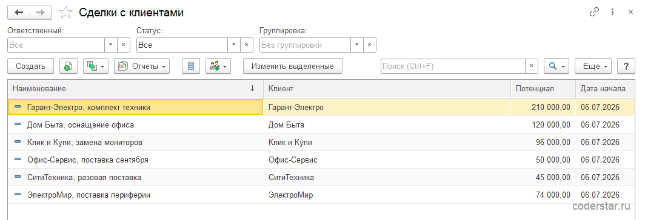Select row СитиТехника, разовая поставка
The image size is (645, 220).
[321, 177]
